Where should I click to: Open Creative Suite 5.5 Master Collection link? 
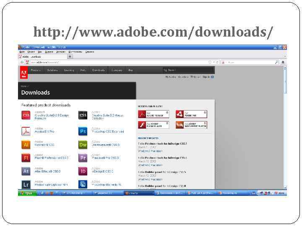coord(108,116)
